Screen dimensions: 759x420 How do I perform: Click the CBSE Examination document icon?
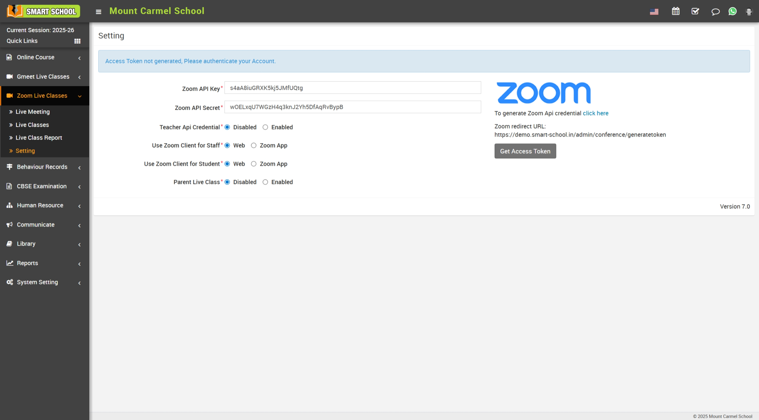pyautogui.click(x=9, y=186)
